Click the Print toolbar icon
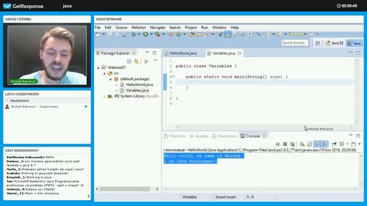The width and height of the screenshot is (367, 206). pyautogui.click(x=124, y=34)
